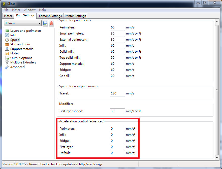The height and width of the screenshot is (169, 222).
Task: Click the Multiple Extruders funnel icon
Action: coord(7,62)
